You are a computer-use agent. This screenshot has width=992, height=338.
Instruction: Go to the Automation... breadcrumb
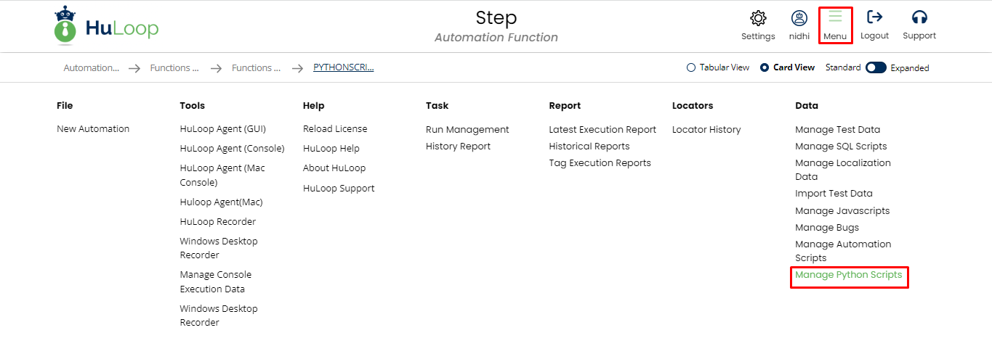point(91,68)
